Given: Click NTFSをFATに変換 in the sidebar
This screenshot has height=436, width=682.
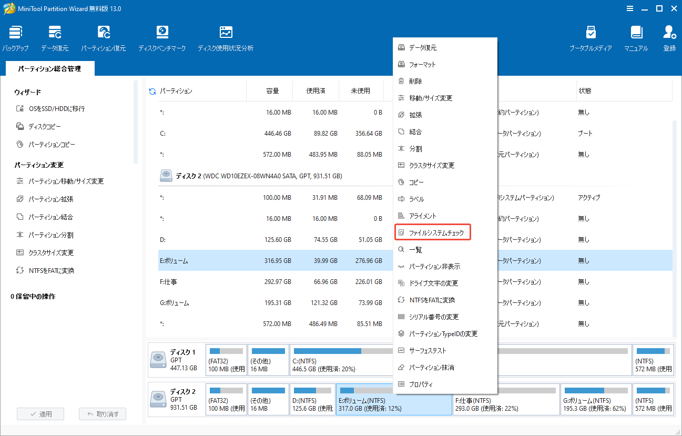Looking at the screenshot, I should pos(51,271).
